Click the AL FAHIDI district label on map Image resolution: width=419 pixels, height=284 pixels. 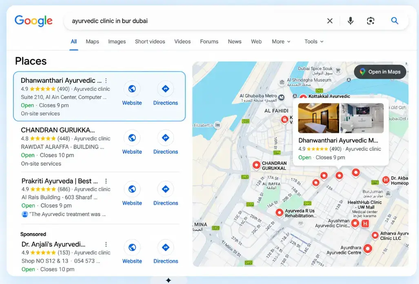coord(276,111)
